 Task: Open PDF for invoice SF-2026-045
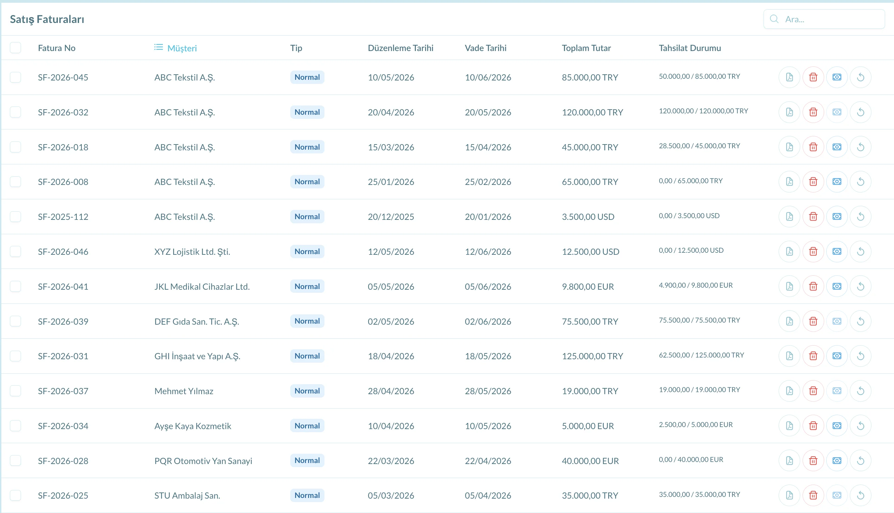click(789, 77)
